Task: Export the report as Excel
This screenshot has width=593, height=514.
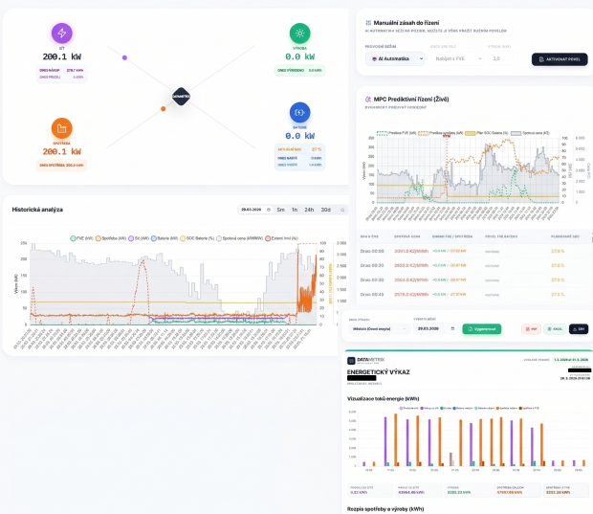Action: [555, 329]
